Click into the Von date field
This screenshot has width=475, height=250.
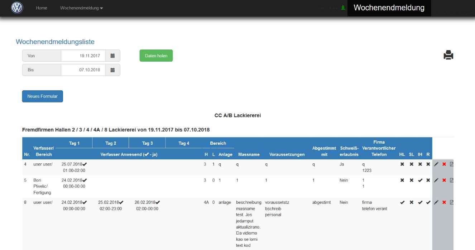83,56
